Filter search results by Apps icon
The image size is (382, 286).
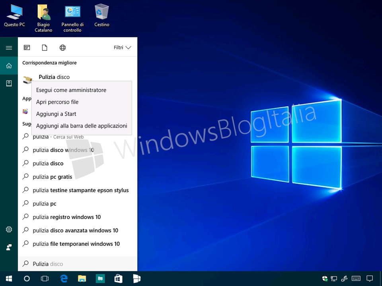click(27, 48)
